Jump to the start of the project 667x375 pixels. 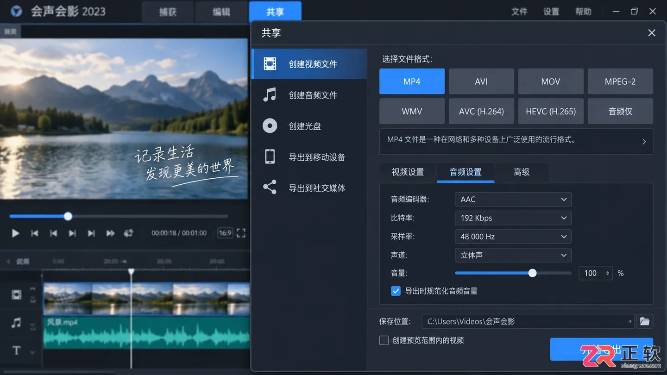tap(34, 233)
